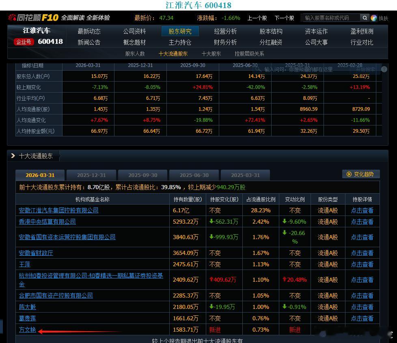
Task: Switch to the 2026-03-31 date tab
Action: (40, 175)
